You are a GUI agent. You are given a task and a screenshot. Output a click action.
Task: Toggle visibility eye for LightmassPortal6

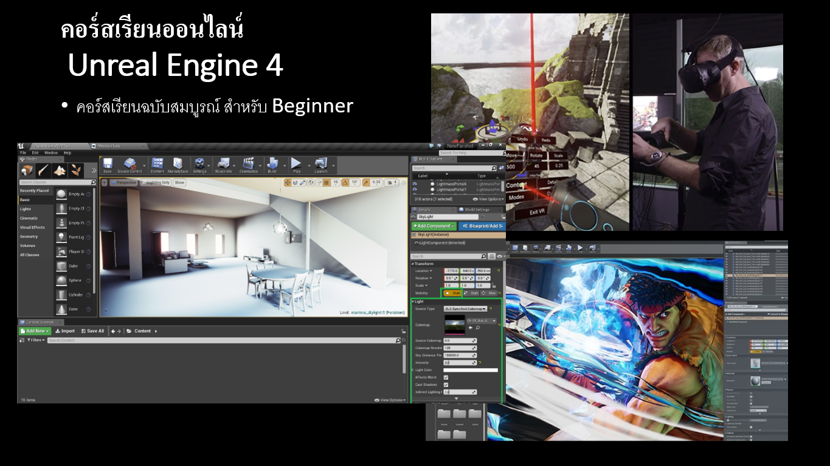tap(415, 183)
